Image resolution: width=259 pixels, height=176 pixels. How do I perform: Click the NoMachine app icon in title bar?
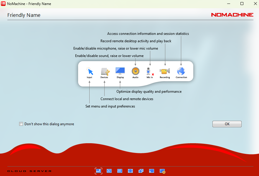[4, 4]
